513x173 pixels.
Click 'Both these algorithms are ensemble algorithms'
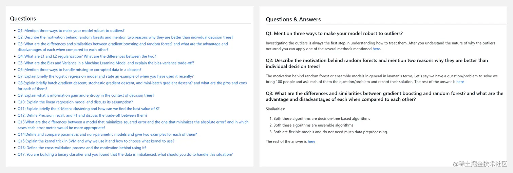click(x=313, y=125)
